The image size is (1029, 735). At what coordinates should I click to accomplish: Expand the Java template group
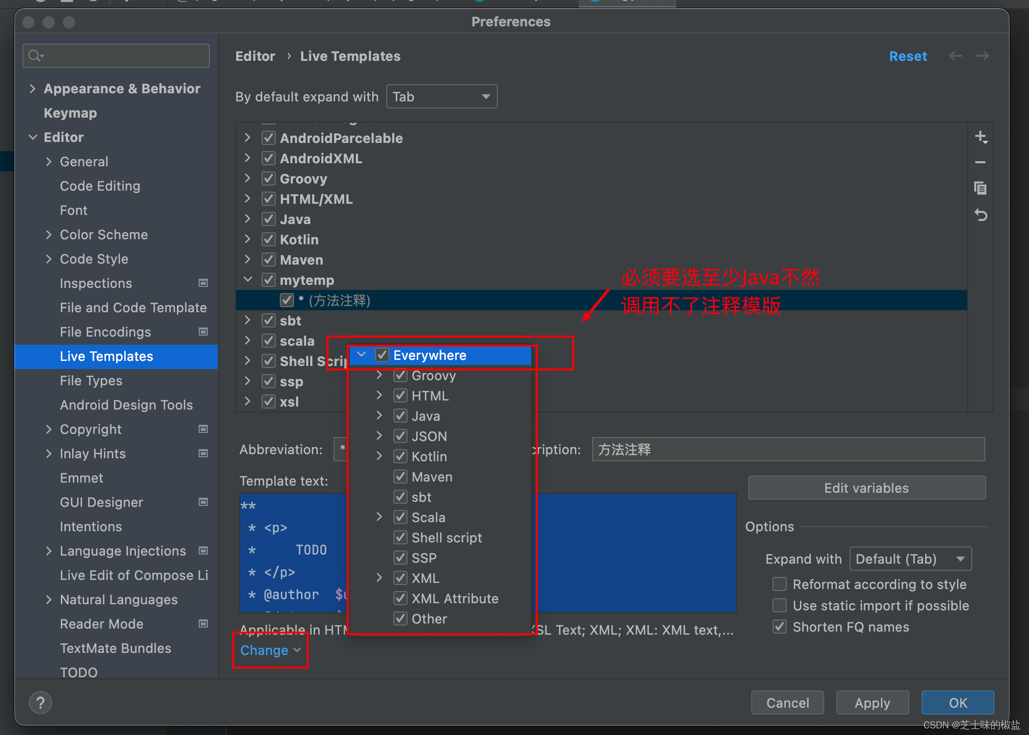[x=247, y=219]
